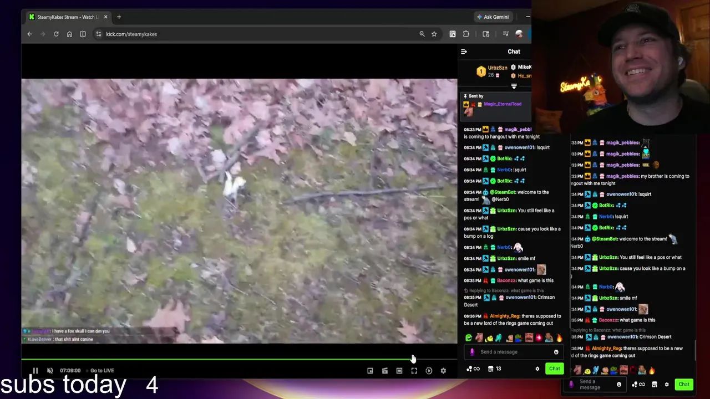Click the browser home icon
Screen dimensions: 710x399
click(69, 34)
